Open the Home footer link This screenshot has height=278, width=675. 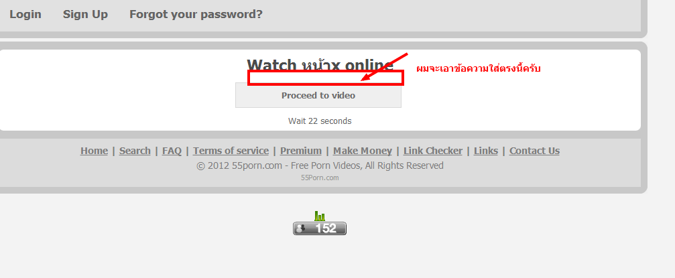94,151
